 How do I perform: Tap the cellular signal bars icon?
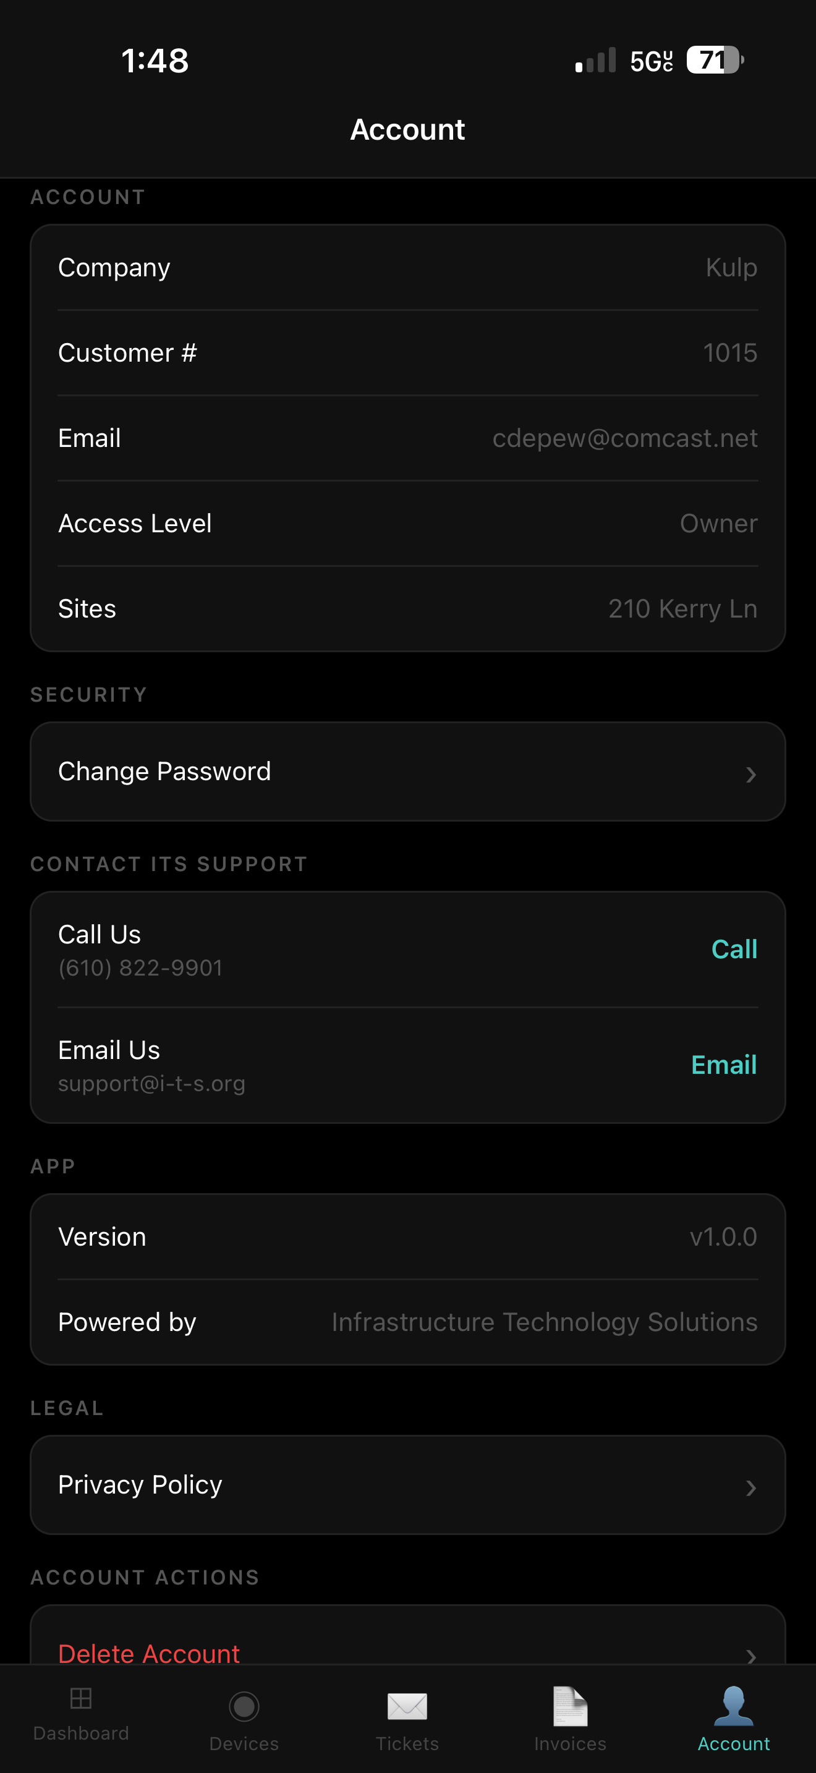(595, 61)
